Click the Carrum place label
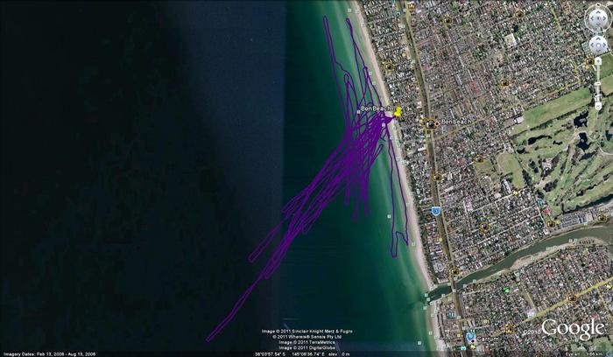 tap(488, 337)
